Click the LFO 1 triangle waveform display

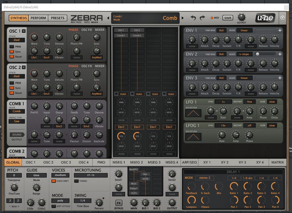(193, 113)
